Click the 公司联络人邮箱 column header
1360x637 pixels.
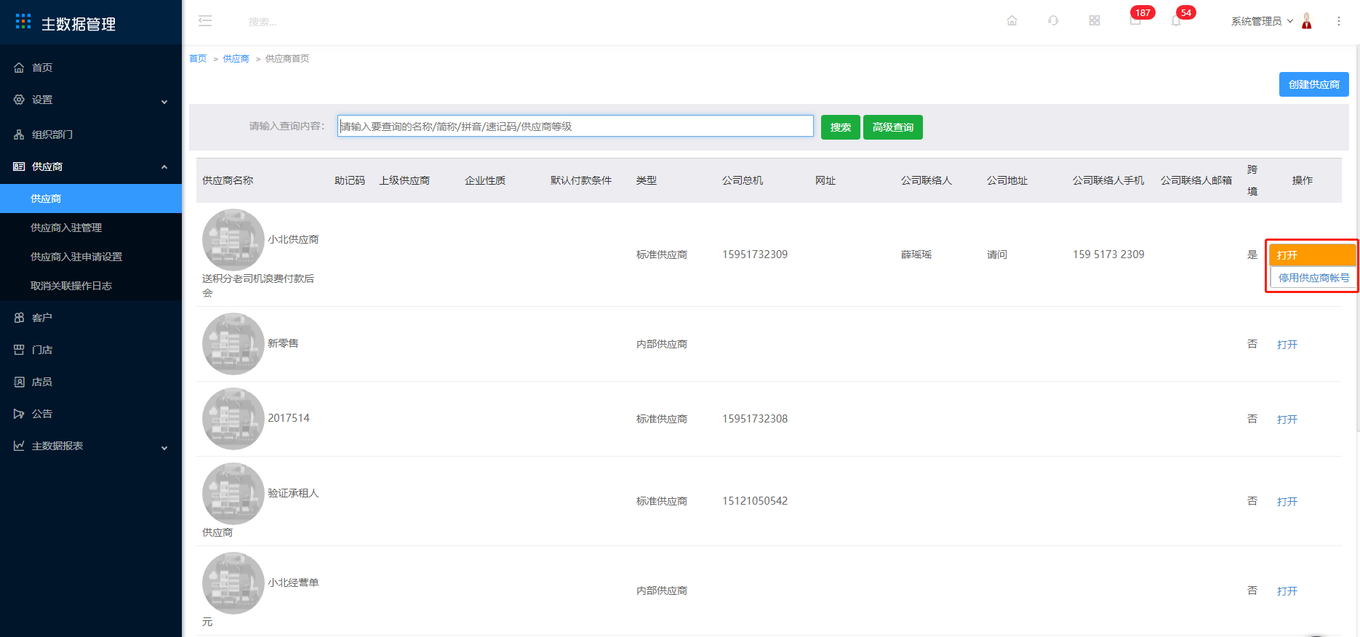[1196, 180]
